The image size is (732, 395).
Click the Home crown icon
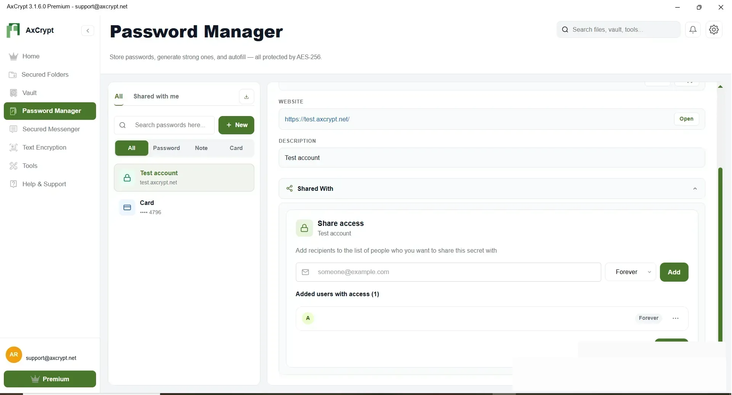(x=13, y=56)
